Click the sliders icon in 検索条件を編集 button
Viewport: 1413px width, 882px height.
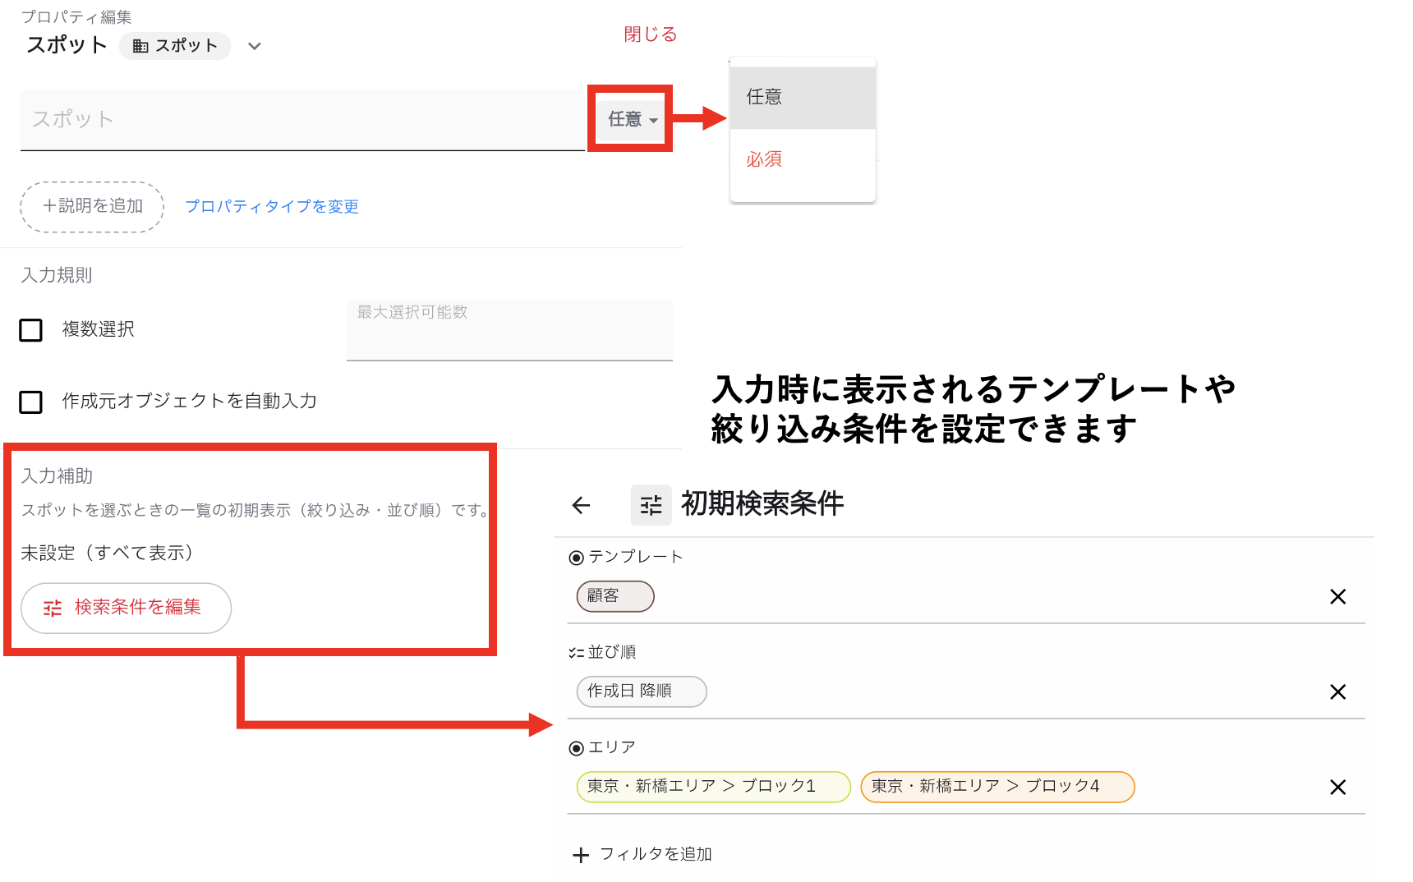tap(53, 608)
